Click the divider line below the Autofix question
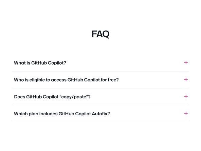The image size is (201, 151). coord(100,122)
